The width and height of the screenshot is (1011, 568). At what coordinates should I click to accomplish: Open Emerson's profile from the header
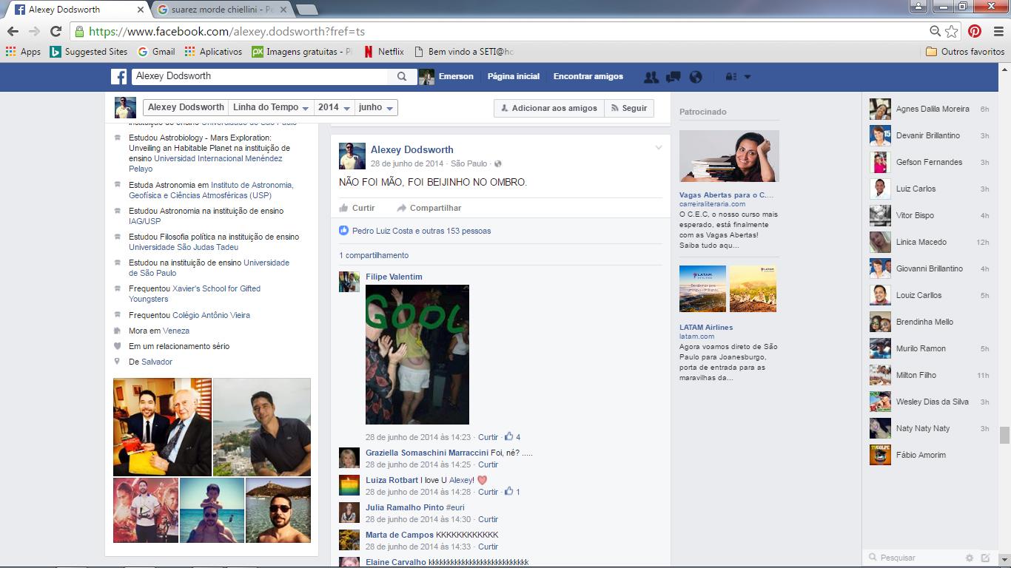tap(446, 76)
